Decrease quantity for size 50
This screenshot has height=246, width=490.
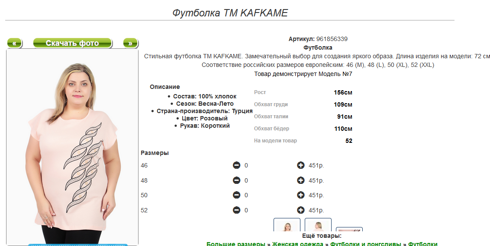(x=237, y=195)
